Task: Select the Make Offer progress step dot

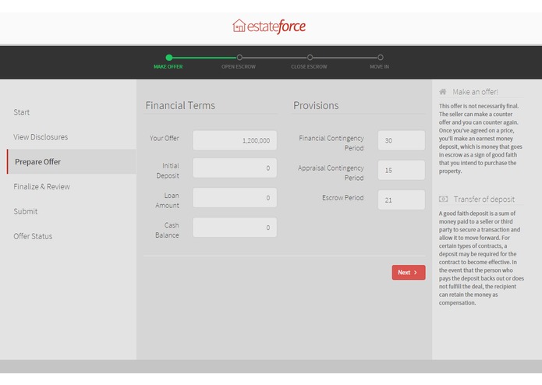Action: tap(169, 58)
